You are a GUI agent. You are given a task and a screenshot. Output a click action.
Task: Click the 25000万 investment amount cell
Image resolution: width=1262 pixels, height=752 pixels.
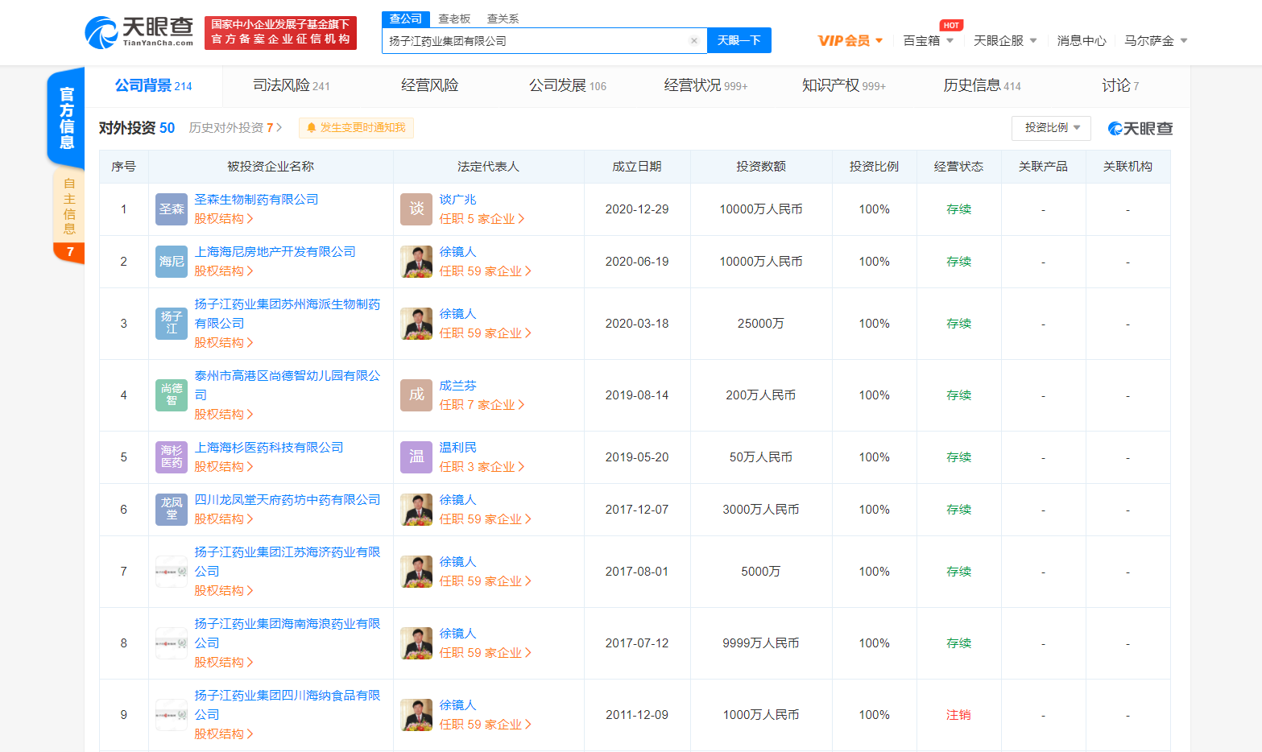click(x=760, y=324)
